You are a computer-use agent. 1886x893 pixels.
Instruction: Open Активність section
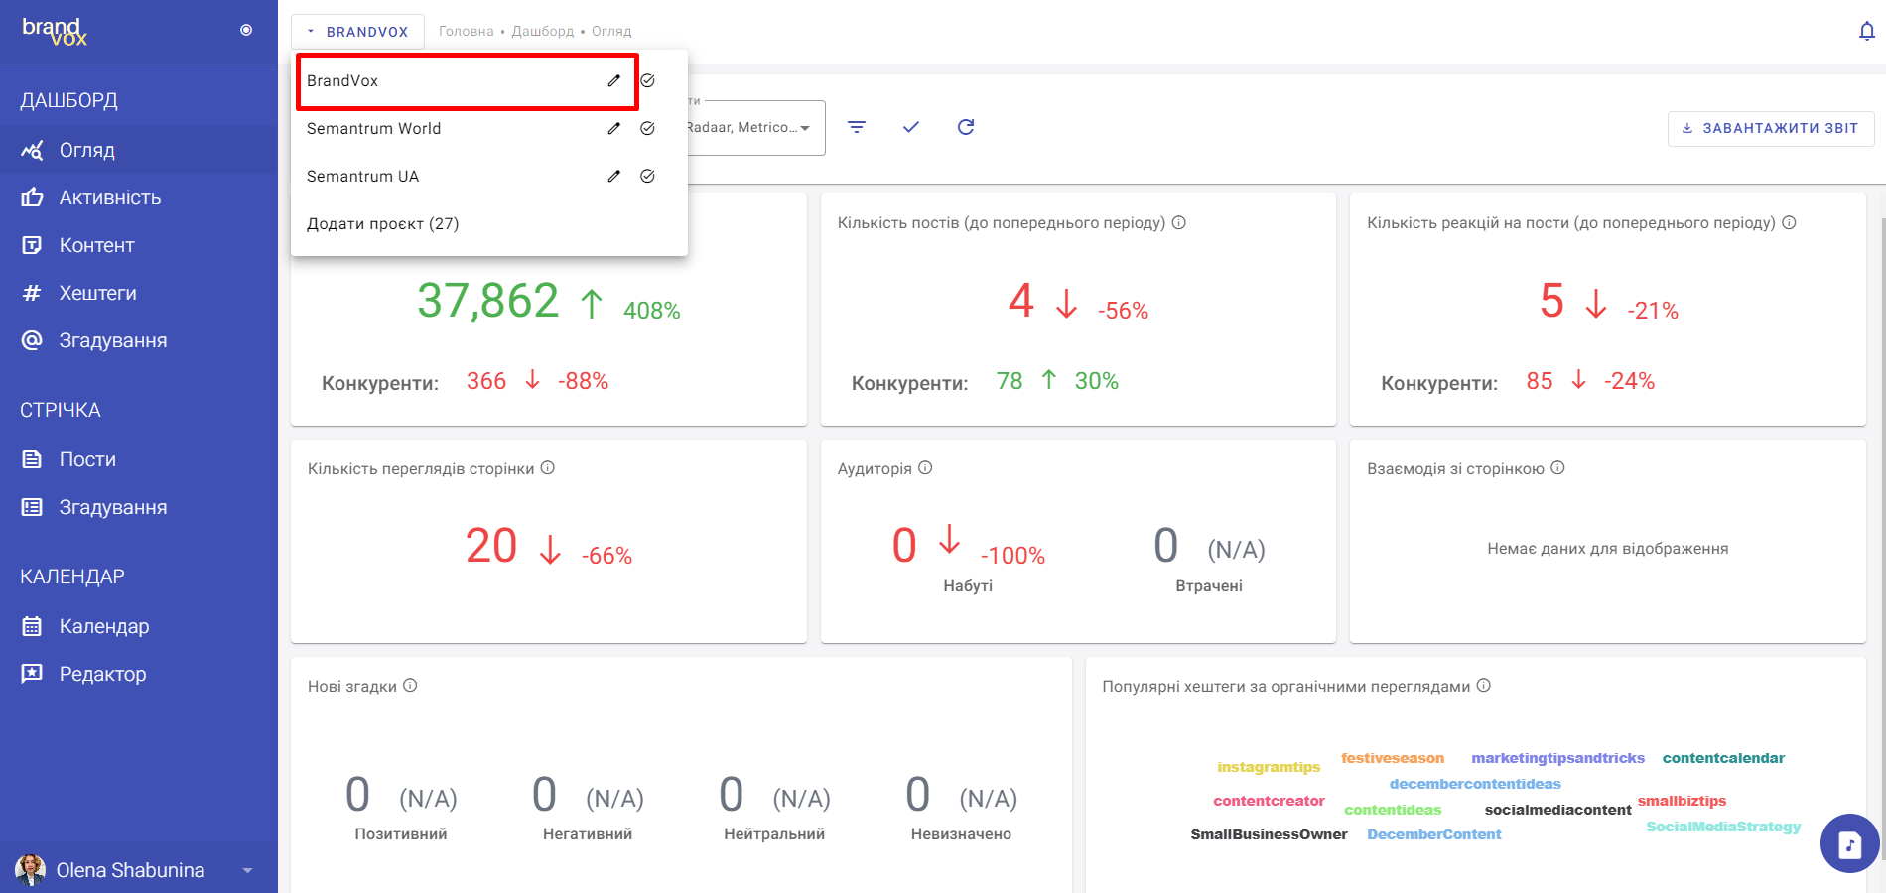pyautogui.click(x=139, y=197)
